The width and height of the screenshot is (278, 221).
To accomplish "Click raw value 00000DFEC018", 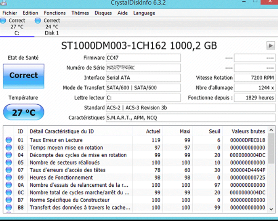I will [247, 140].
